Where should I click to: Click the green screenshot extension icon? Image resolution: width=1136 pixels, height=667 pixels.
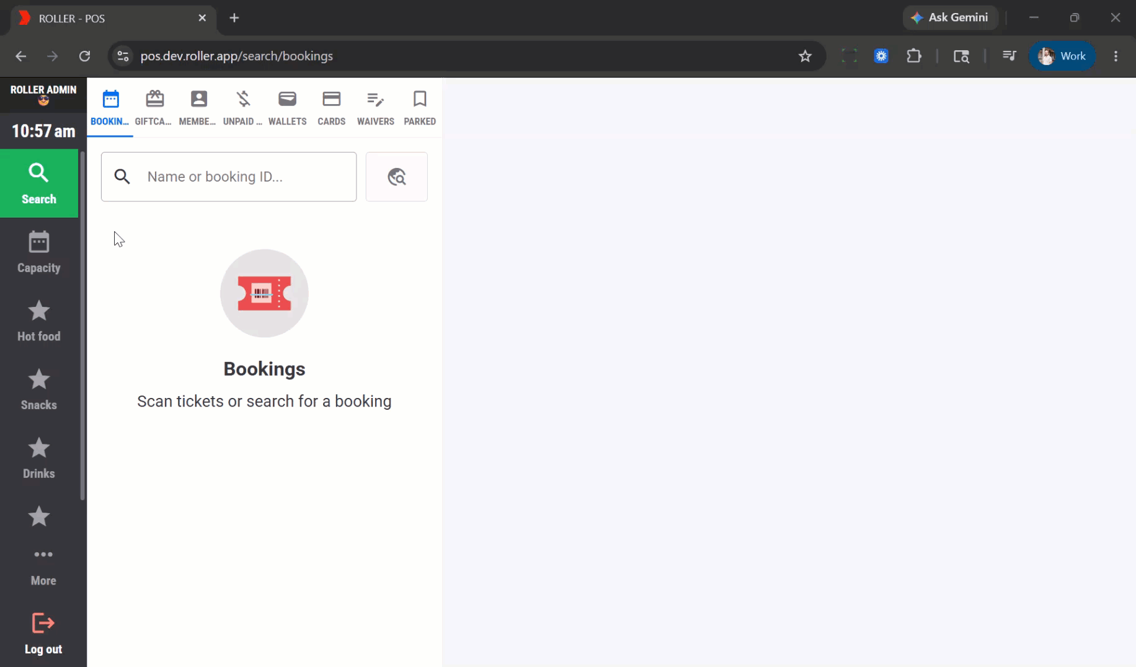coord(849,56)
